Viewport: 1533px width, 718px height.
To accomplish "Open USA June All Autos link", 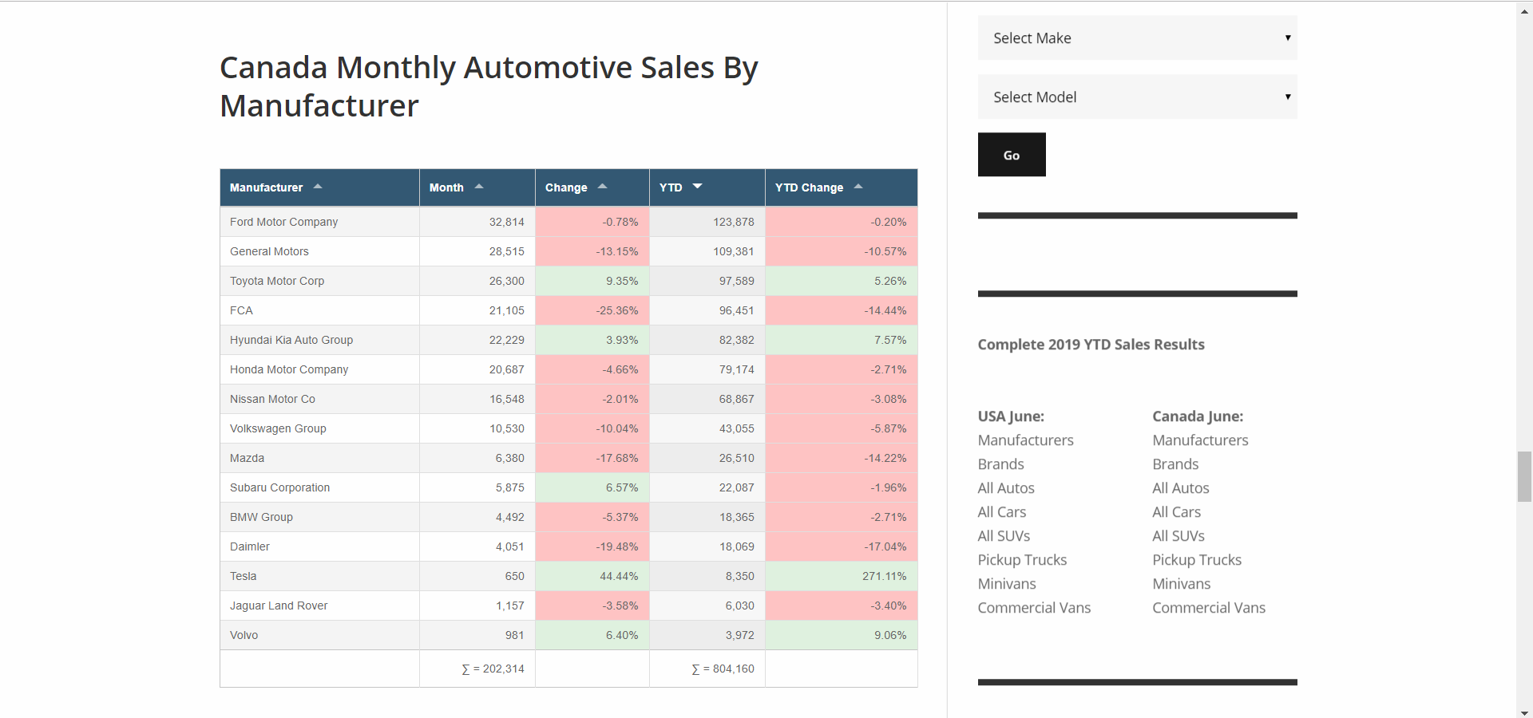I will [1006, 488].
